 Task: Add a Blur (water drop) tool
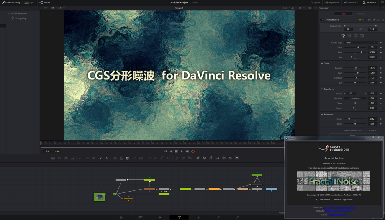point(106,158)
